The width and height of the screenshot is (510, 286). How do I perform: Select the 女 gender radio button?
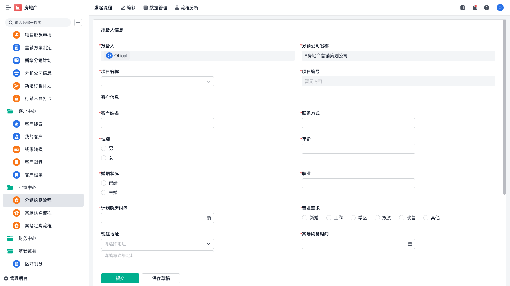(x=104, y=158)
